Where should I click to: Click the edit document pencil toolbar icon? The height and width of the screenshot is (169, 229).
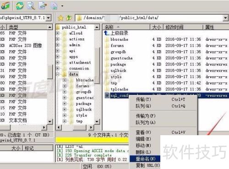pyautogui.click(x=43, y=5)
